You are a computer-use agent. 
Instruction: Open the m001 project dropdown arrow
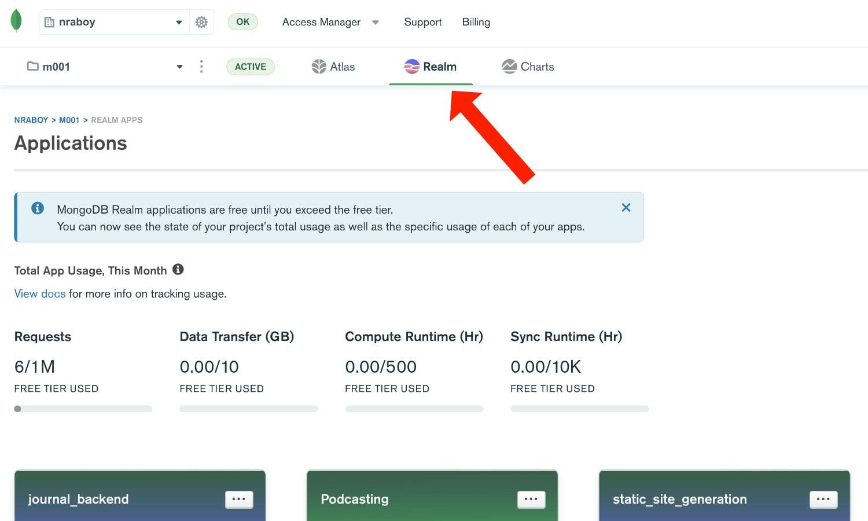[x=179, y=67]
